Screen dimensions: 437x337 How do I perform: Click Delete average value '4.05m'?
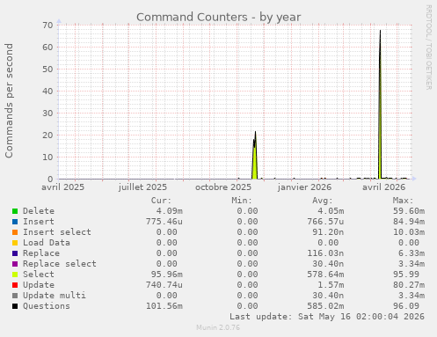(x=331, y=211)
